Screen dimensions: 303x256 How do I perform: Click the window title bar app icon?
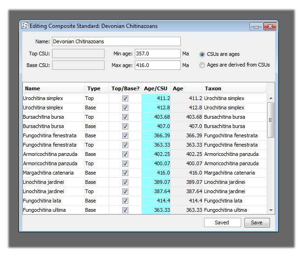[x=25, y=26]
